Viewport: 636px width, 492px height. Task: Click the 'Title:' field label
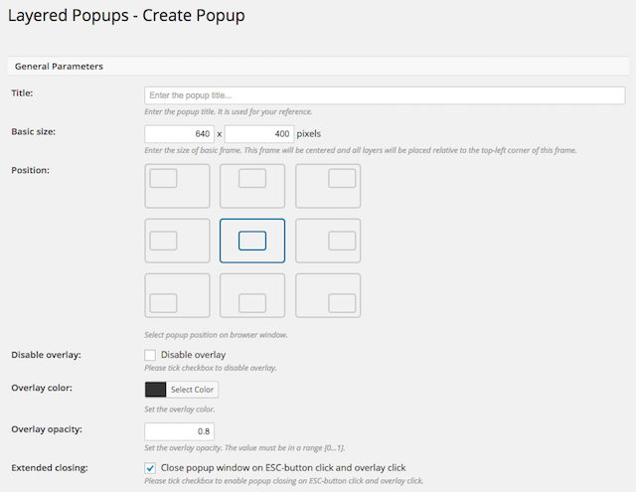[22, 92]
